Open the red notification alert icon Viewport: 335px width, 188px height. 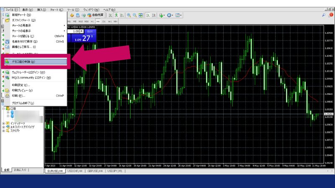330,15
